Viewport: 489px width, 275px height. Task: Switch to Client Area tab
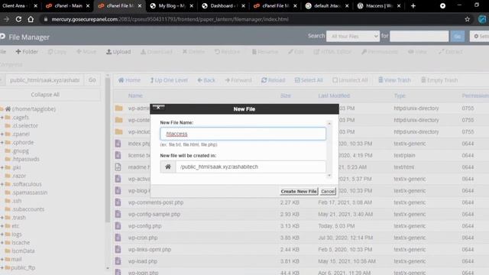pyautogui.click(x=18, y=5)
